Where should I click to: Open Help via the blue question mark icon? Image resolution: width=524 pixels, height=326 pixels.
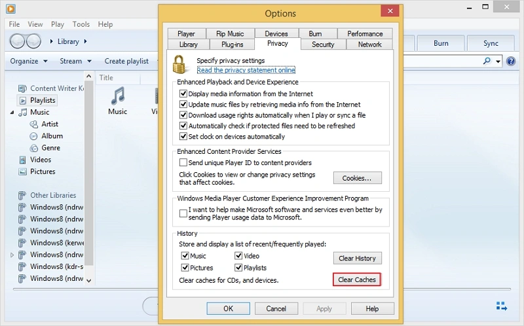coord(511,61)
